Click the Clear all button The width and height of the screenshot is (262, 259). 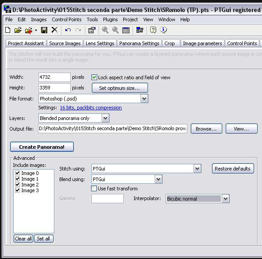pos(23,238)
